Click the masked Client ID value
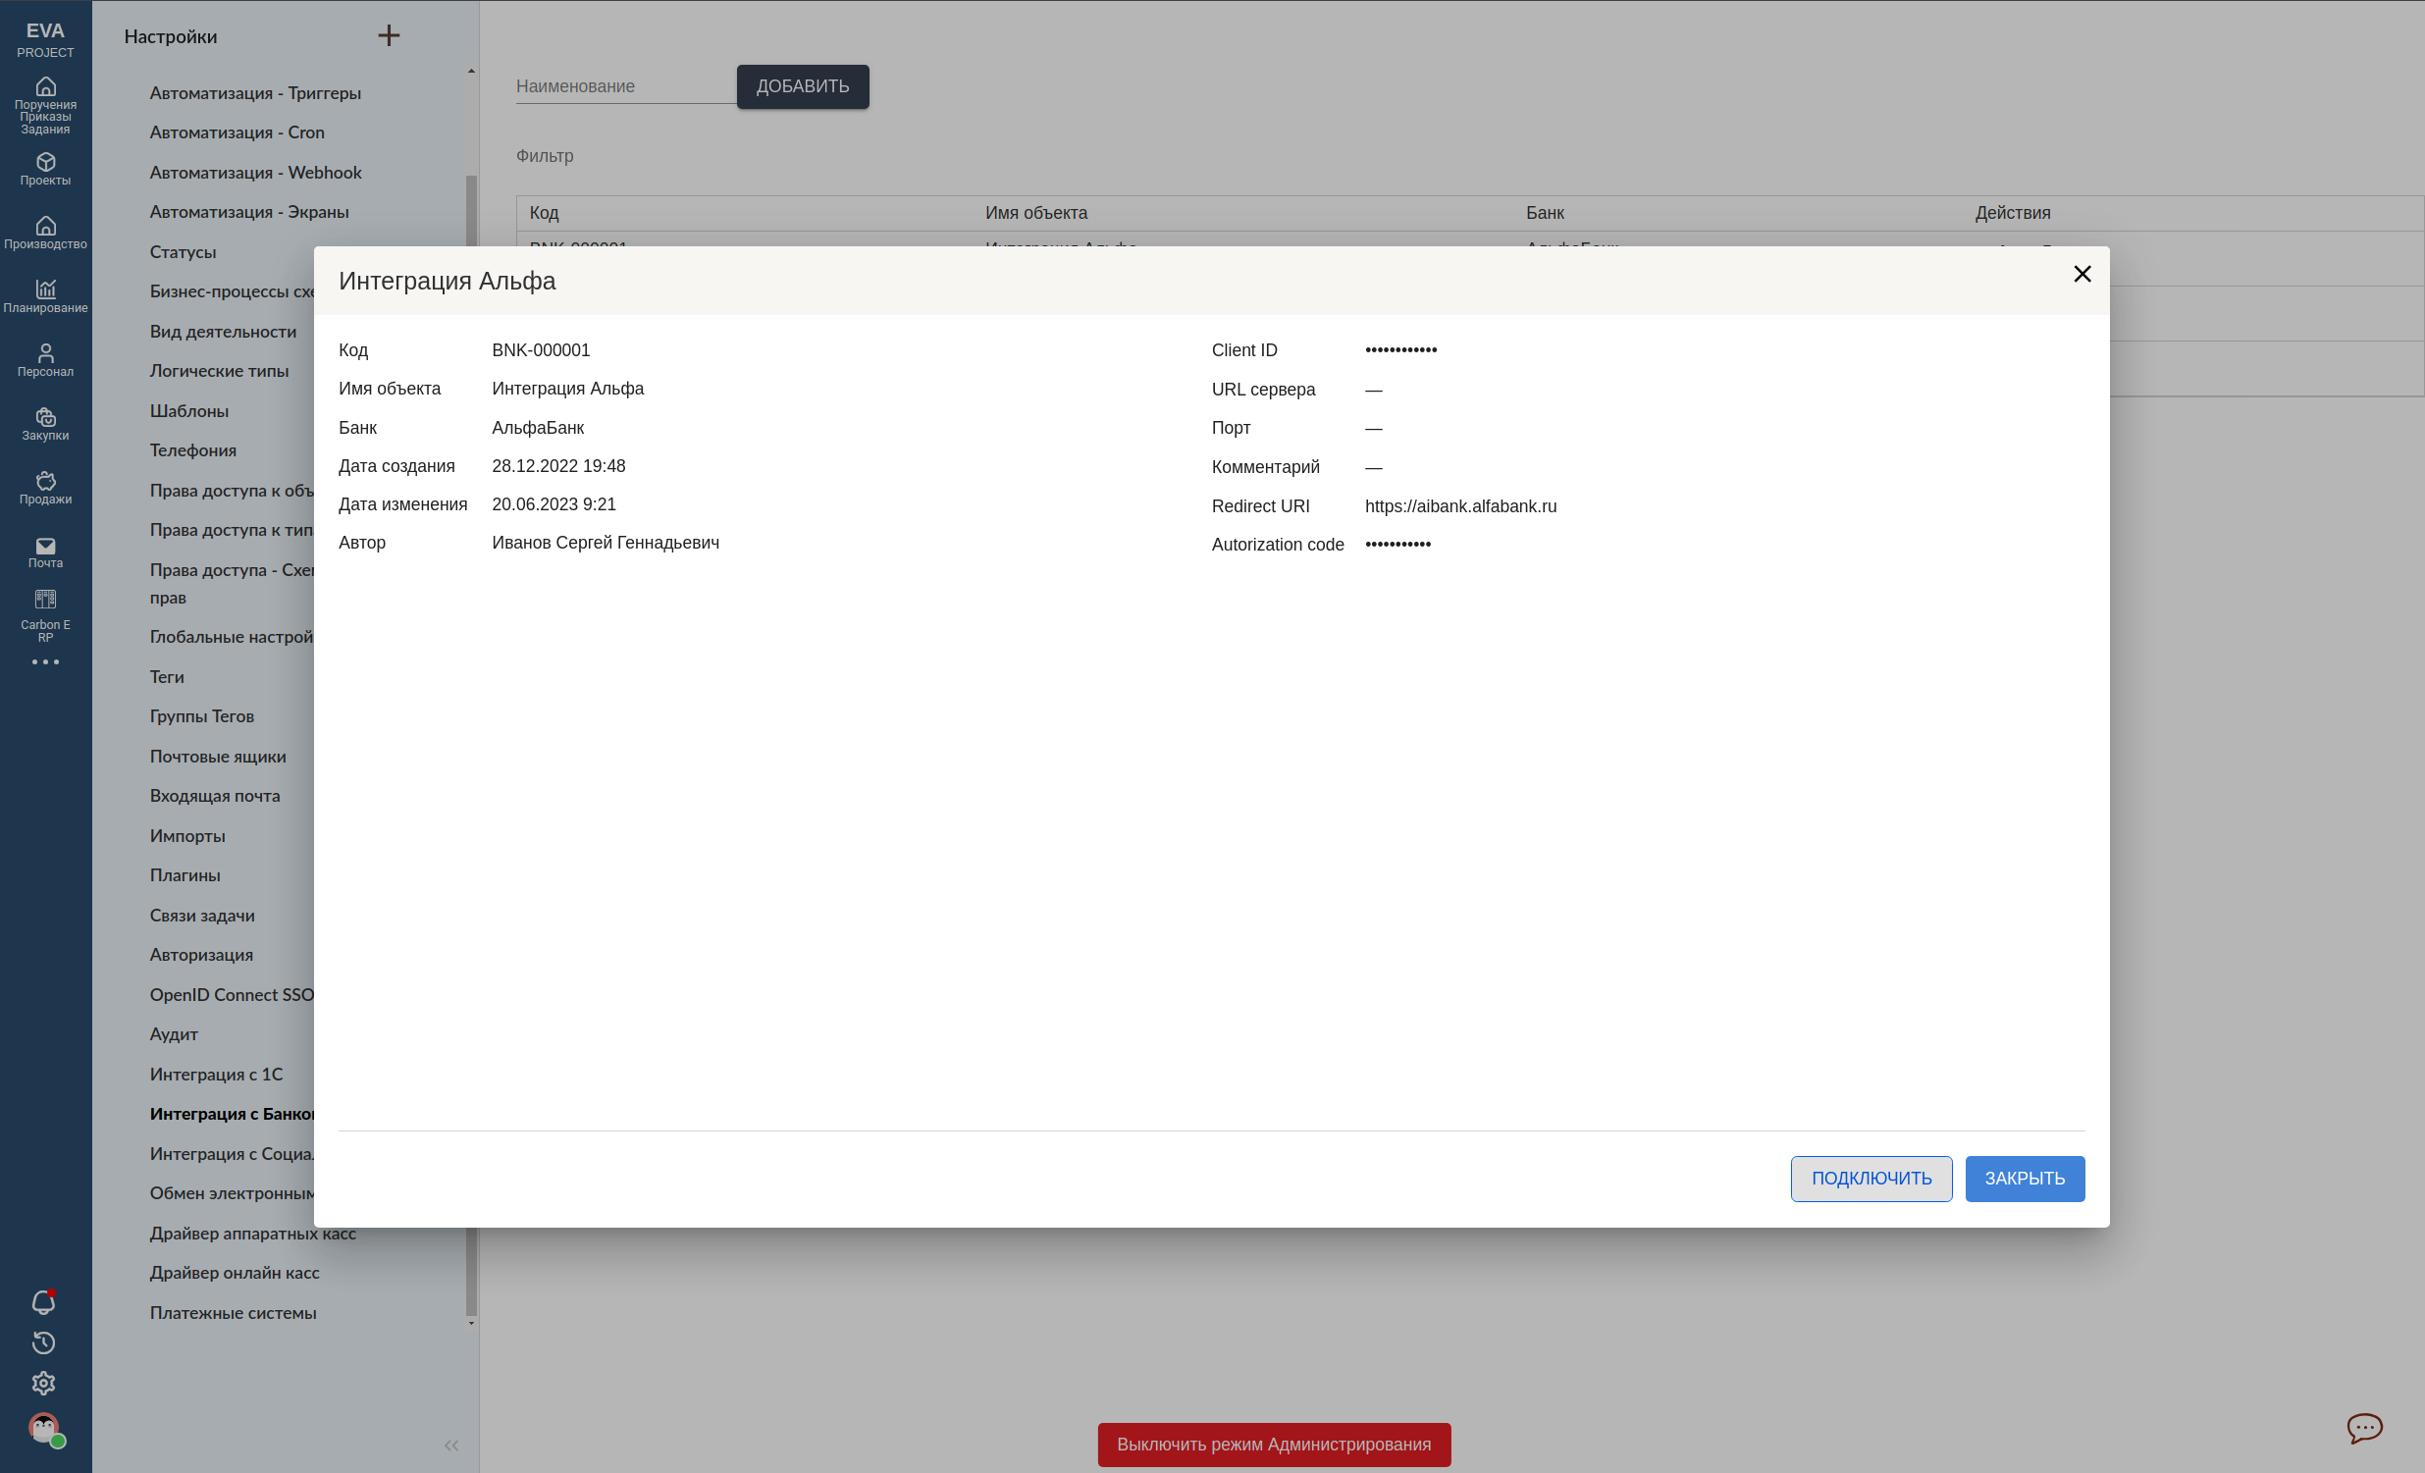This screenshot has height=1473, width=2425. click(x=1400, y=350)
